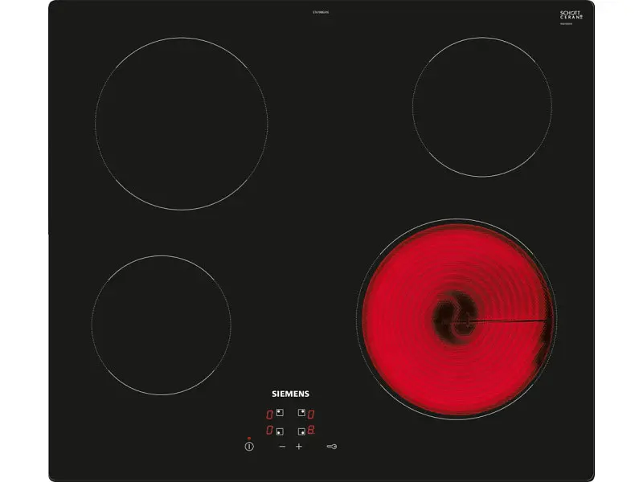Click the rear-right cooking zone ring
The height and width of the screenshot is (482, 643).
click(x=481, y=107)
